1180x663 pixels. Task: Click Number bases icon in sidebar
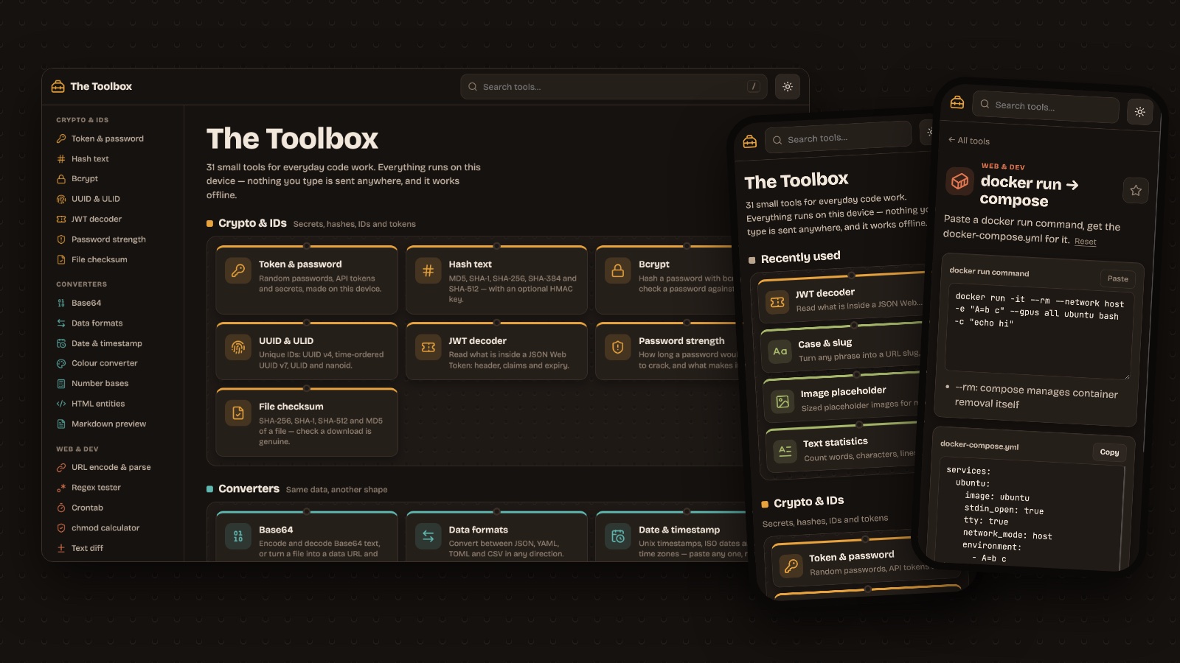click(x=61, y=383)
